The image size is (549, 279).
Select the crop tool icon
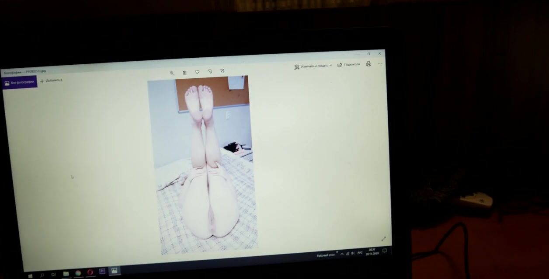coord(222,71)
